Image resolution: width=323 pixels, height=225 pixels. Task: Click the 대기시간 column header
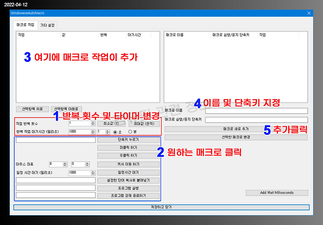138,35
